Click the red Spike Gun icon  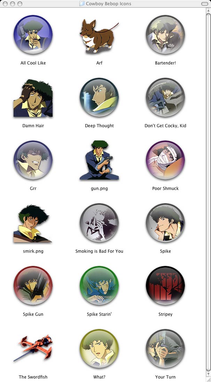pyautogui.click(x=33, y=286)
